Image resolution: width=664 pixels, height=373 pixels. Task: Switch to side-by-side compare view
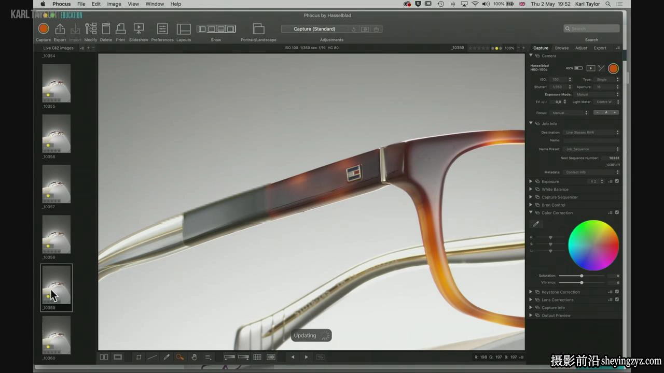[104, 357]
